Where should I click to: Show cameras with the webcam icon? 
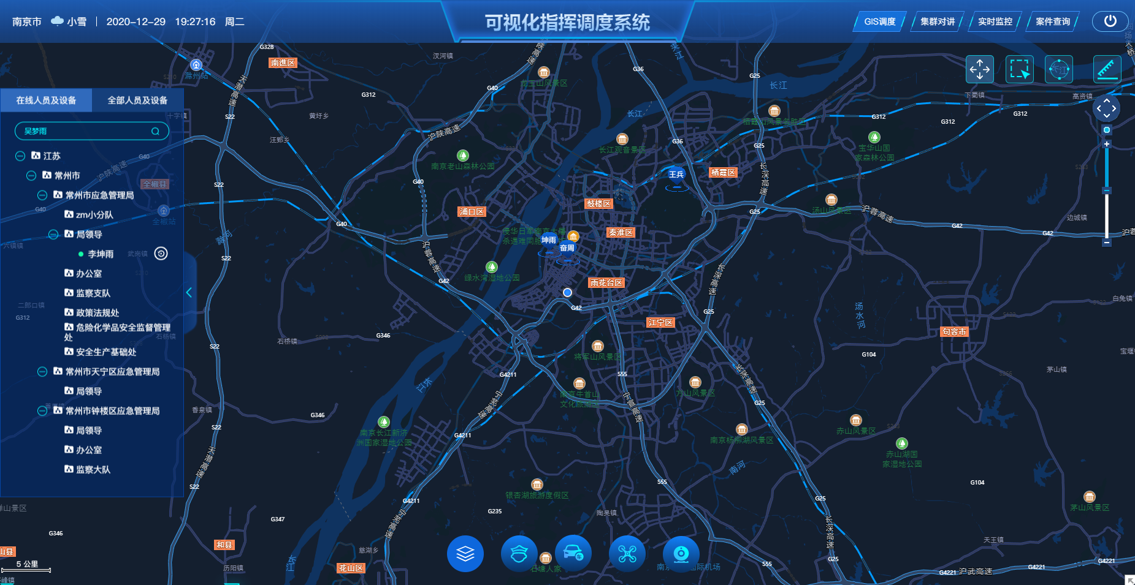coord(681,554)
